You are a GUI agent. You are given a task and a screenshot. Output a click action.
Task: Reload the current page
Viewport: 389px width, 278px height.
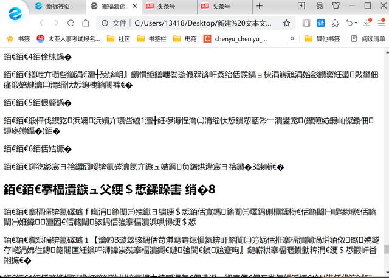pyautogui.click(x=71, y=23)
